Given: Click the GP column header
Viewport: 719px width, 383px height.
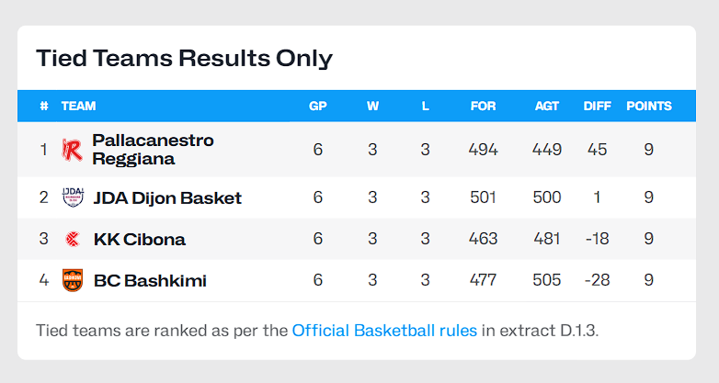Looking at the screenshot, I should [x=318, y=106].
